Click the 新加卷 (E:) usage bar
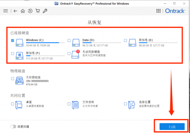Screen dimensions: 190x133 (158, 43)
